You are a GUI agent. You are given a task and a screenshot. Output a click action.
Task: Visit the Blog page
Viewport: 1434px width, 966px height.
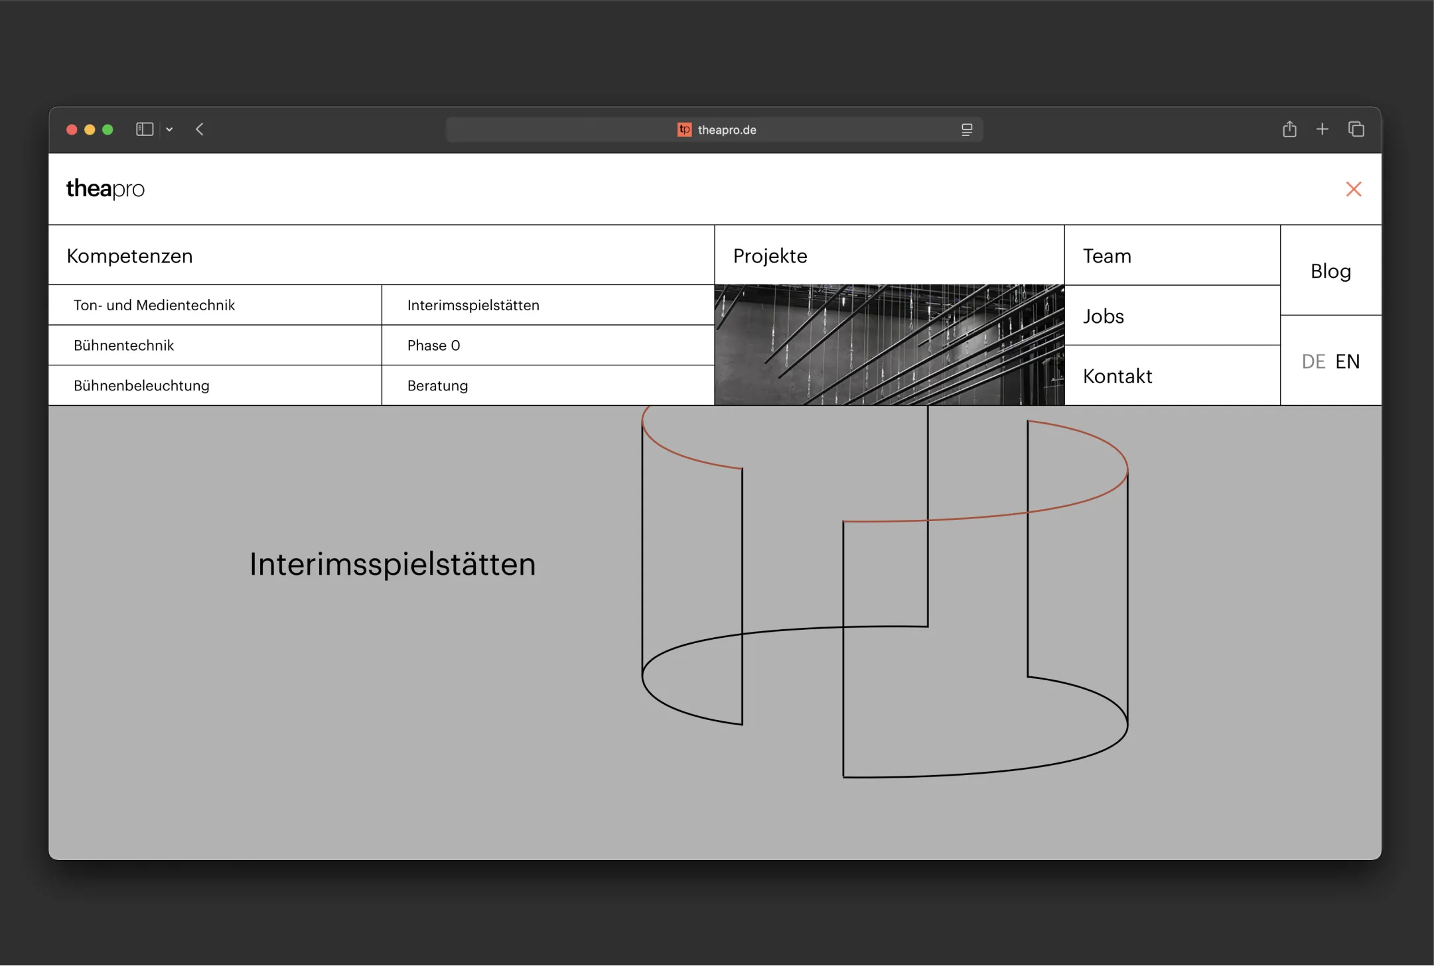point(1329,271)
